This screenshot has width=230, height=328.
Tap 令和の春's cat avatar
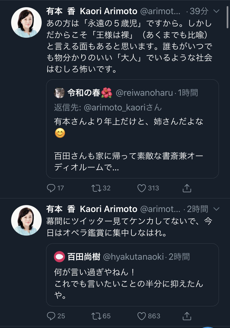point(59,93)
